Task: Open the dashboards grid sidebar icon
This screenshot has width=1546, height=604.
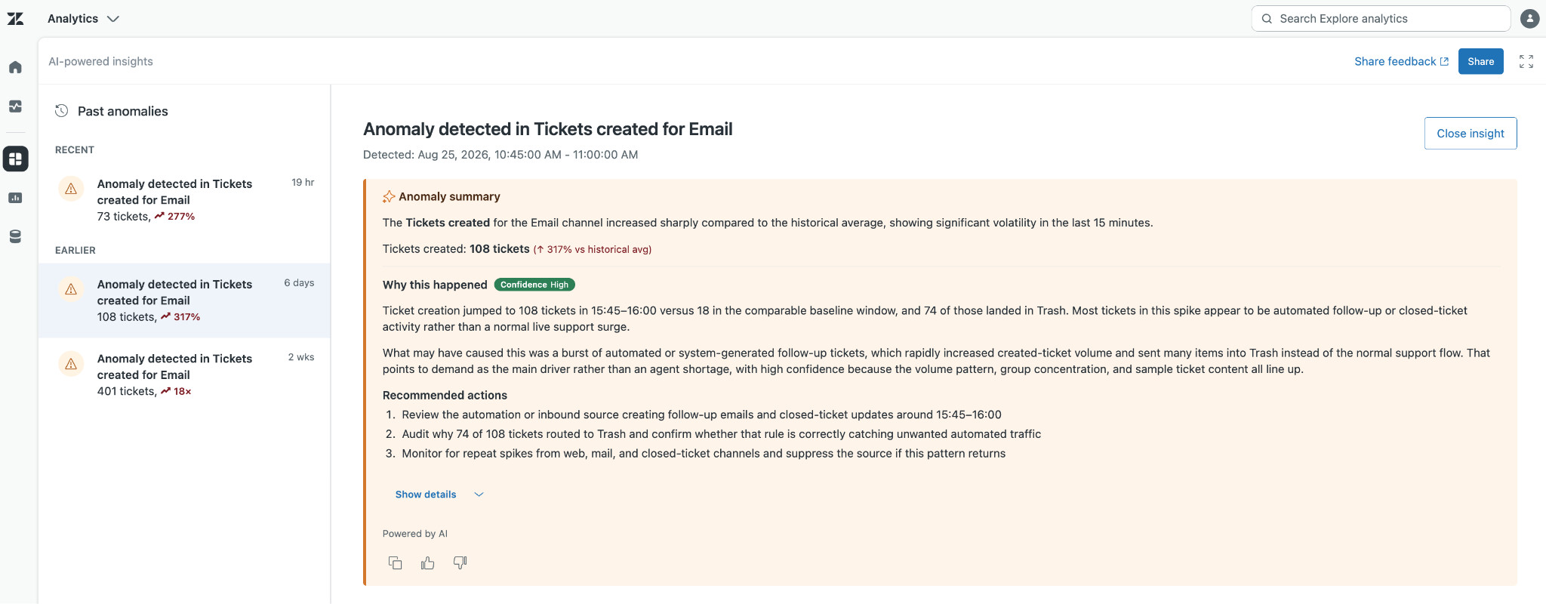Action: tap(15, 159)
